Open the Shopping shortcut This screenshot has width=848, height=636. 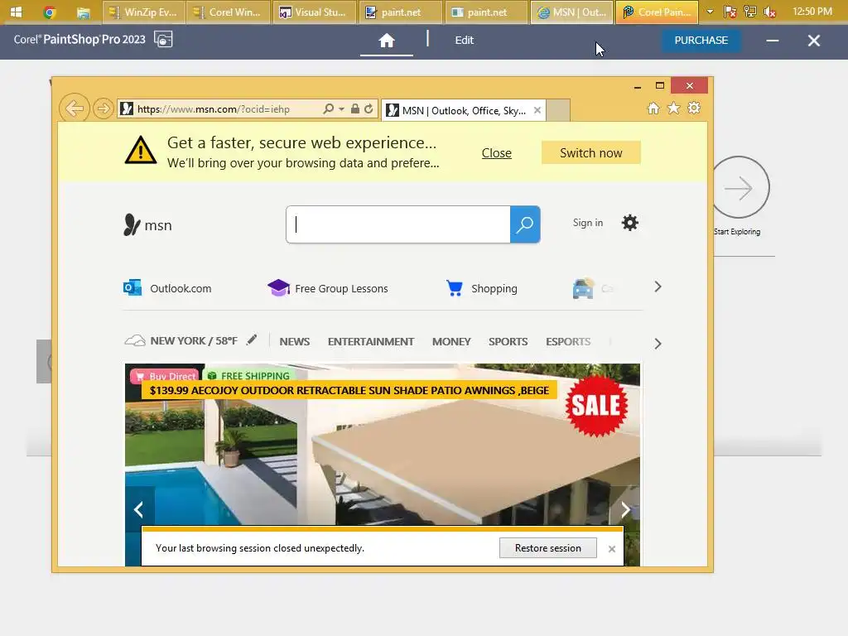tap(481, 288)
